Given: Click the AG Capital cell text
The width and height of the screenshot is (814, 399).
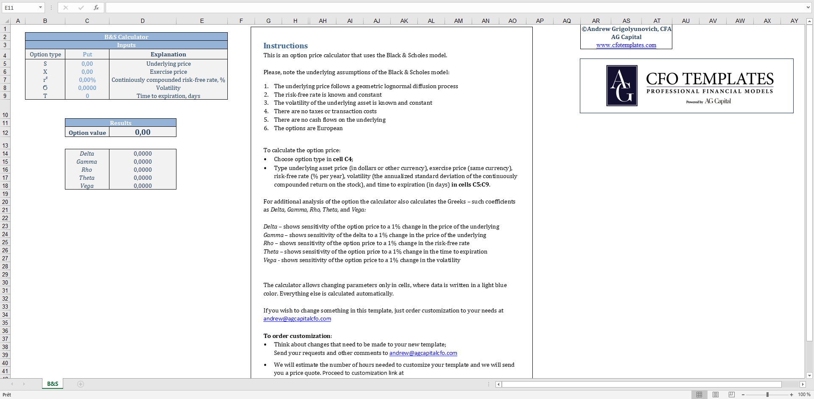Looking at the screenshot, I should click(626, 37).
